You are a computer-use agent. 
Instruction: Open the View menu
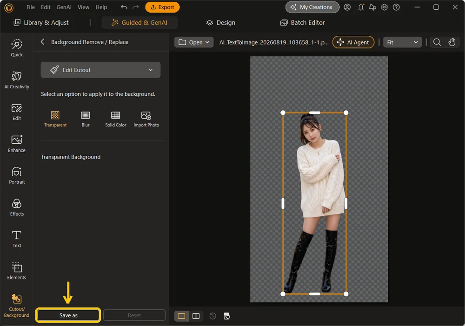pos(83,7)
